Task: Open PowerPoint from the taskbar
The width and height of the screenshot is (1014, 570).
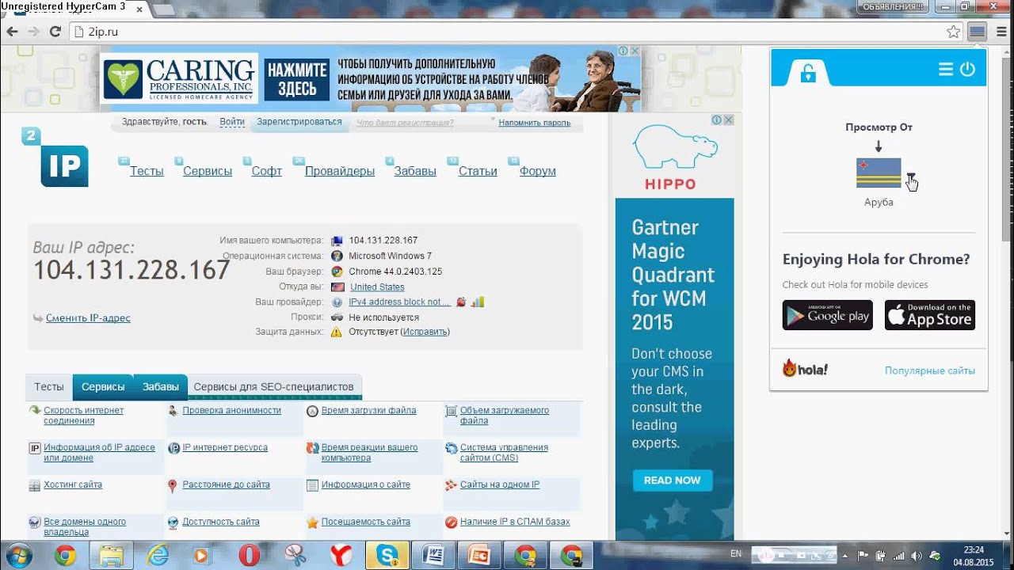Action: pos(478,555)
